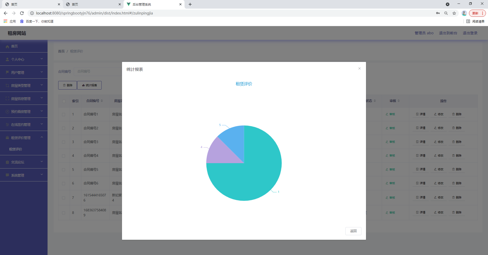Image resolution: width=488 pixels, height=255 pixels.
Task: Expand the 系统管理 menu section
Action: [24, 175]
